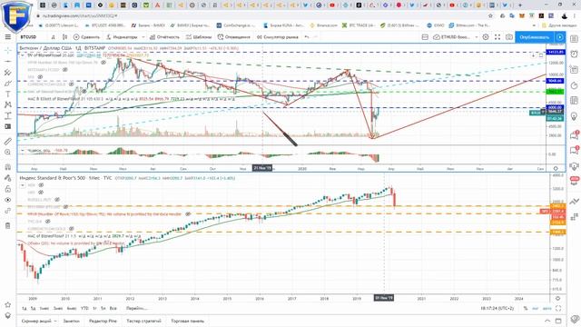This screenshot has height=327, width=581.
Task: Click the Оповещение alert button
Action: coord(234,37)
